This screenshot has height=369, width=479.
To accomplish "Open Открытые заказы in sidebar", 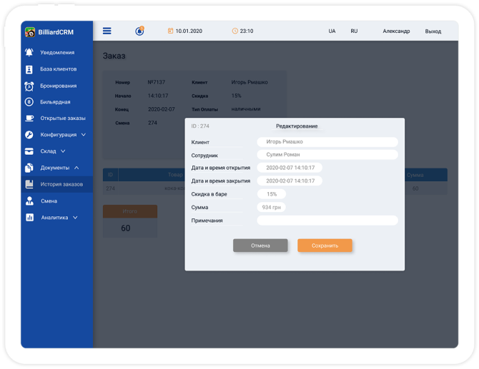I will pos(62,118).
